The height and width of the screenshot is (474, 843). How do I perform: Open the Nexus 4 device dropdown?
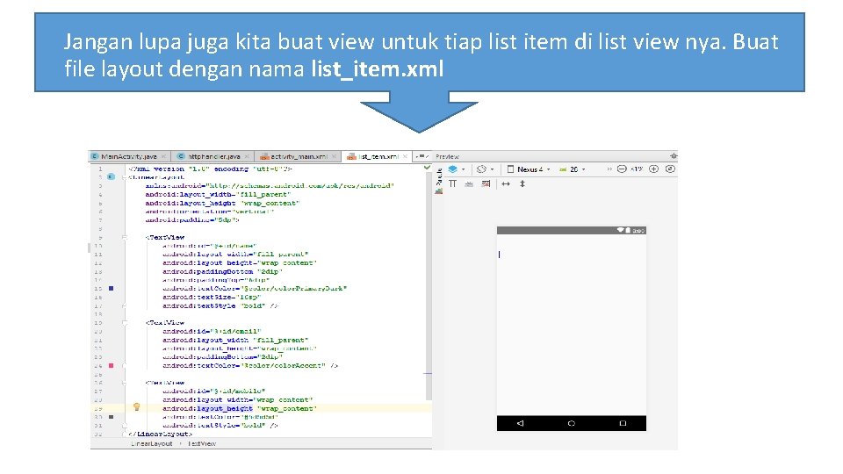[x=528, y=169]
